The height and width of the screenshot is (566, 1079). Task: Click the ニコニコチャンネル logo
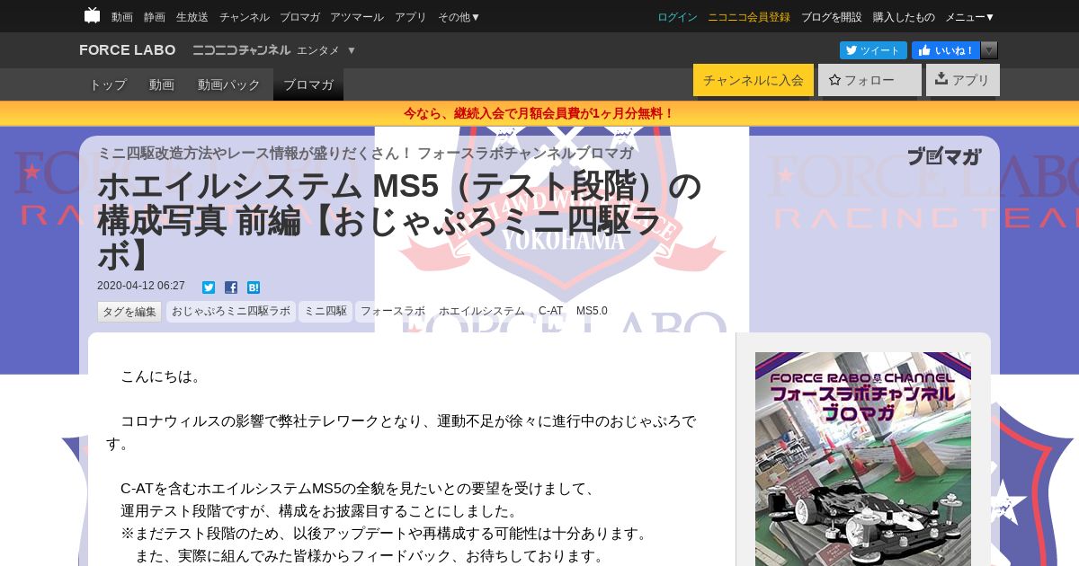click(x=241, y=50)
